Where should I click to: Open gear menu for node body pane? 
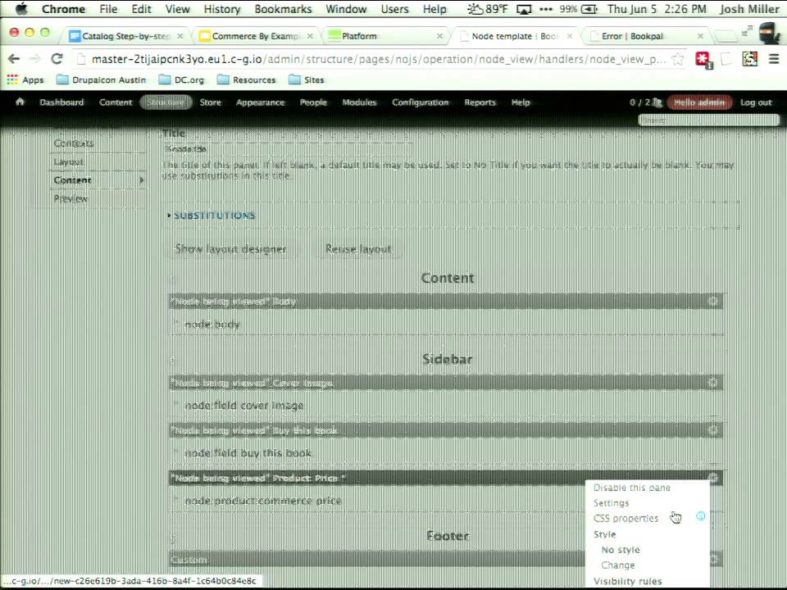[712, 301]
